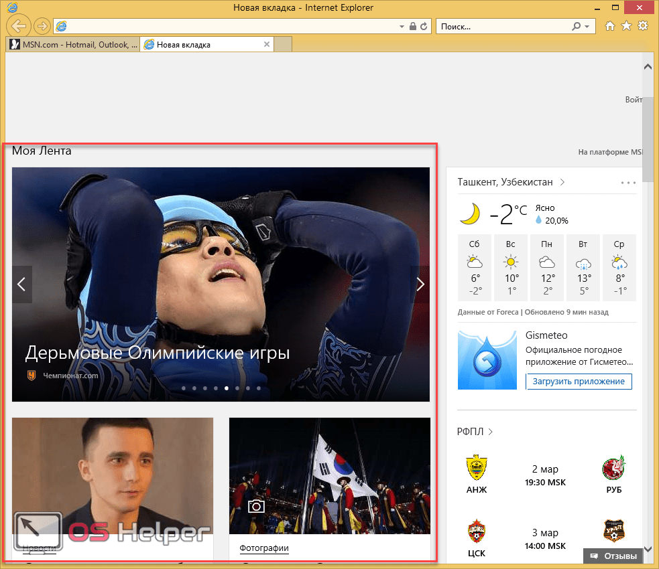
Task: Show previous slide in news carousel
Action: 21,284
